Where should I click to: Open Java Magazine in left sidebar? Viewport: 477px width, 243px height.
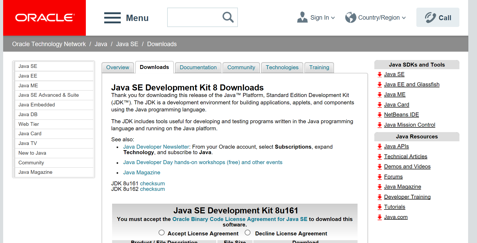(54, 172)
